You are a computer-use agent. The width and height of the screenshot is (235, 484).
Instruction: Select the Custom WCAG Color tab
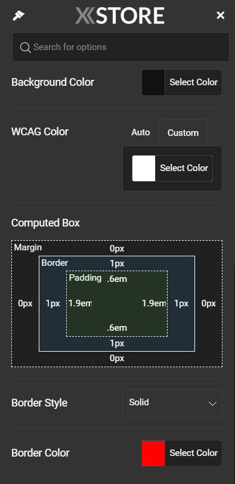[x=183, y=133]
